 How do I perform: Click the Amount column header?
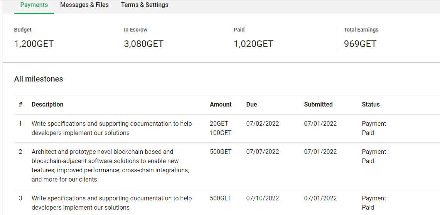point(221,104)
